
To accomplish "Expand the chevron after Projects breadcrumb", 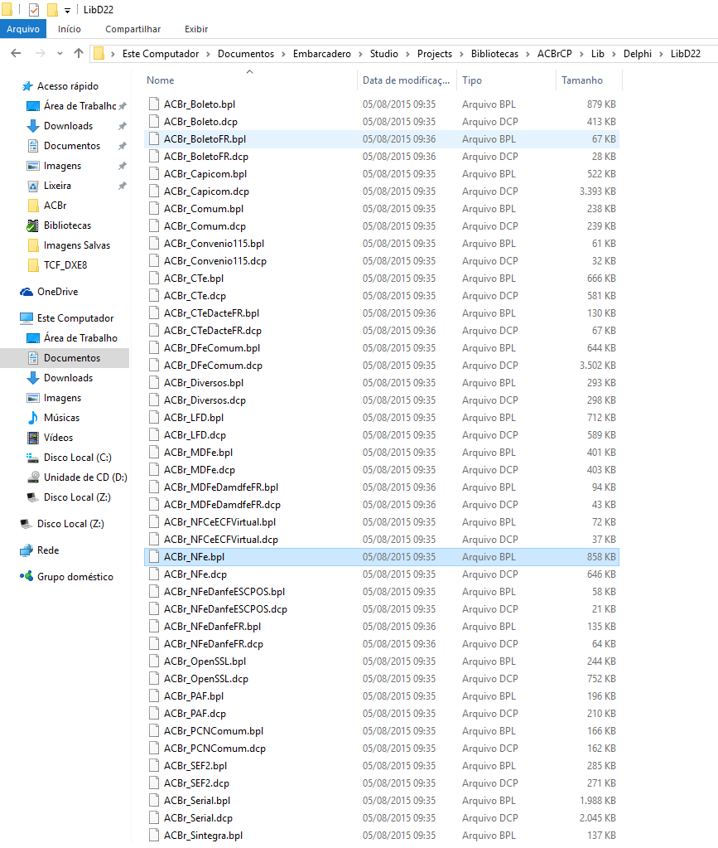I will pos(461,54).
